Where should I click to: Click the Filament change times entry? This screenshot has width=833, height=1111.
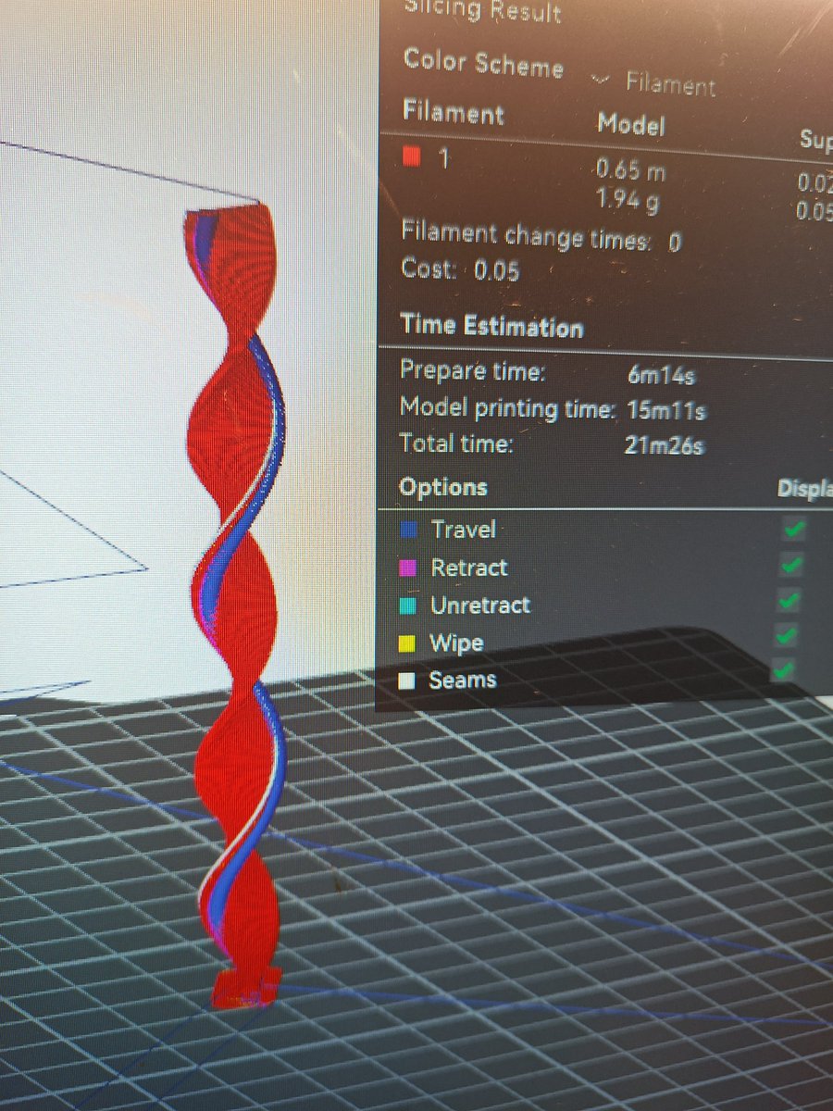[541, 235]
